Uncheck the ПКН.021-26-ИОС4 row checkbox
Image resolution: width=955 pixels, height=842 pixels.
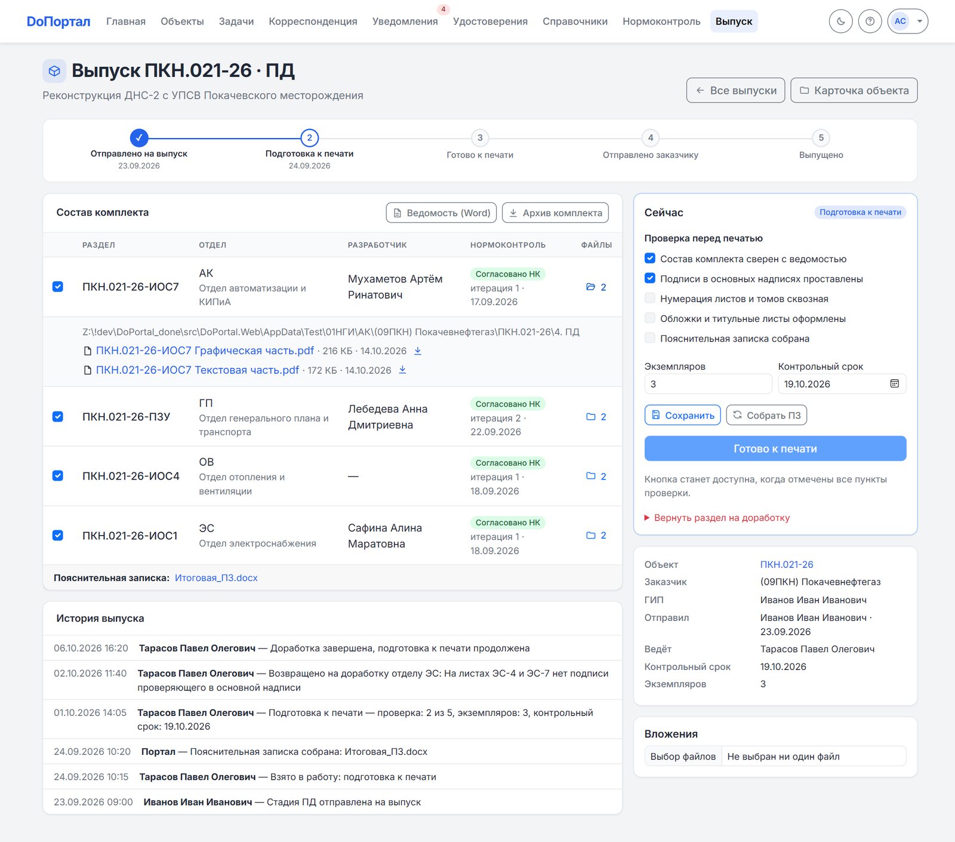(x=58, y=476)
